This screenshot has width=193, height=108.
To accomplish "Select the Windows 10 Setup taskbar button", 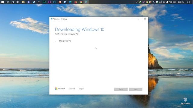I will click(86, 2).
